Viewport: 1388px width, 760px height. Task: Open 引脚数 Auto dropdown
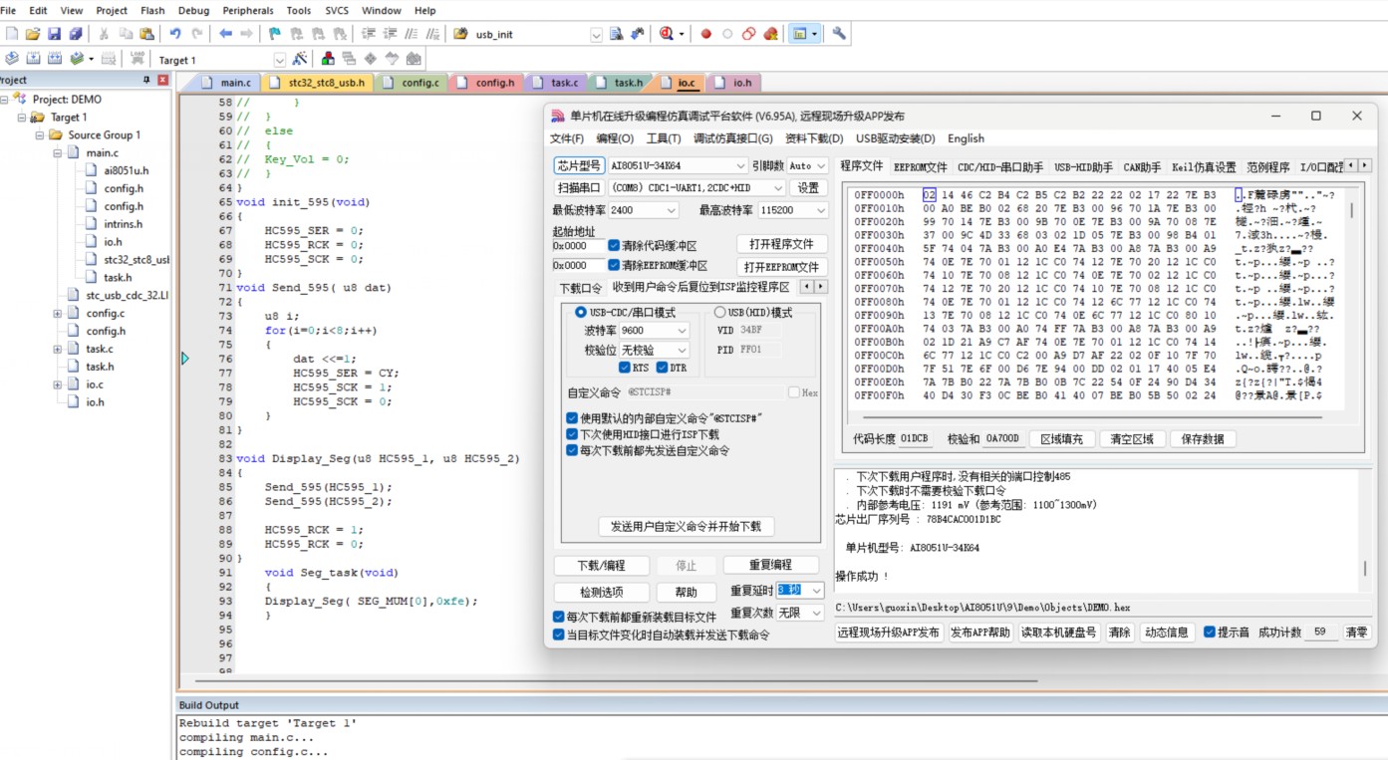click(821, 165)
